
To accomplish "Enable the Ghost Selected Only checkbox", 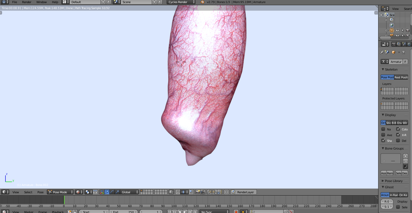I will 398,207.
